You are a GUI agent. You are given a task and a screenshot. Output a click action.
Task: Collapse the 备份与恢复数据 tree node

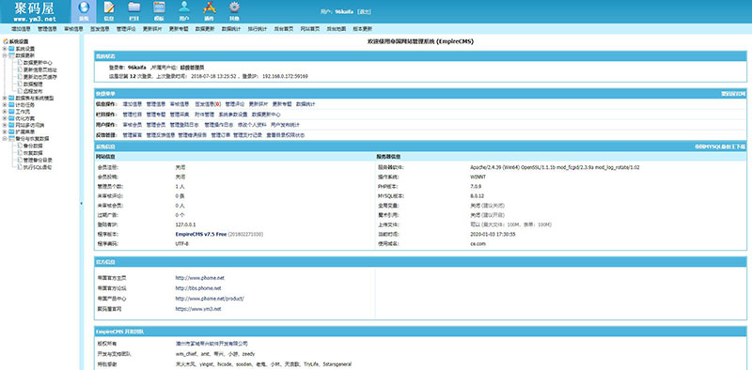pyautogui.click(x=5, y=139)
